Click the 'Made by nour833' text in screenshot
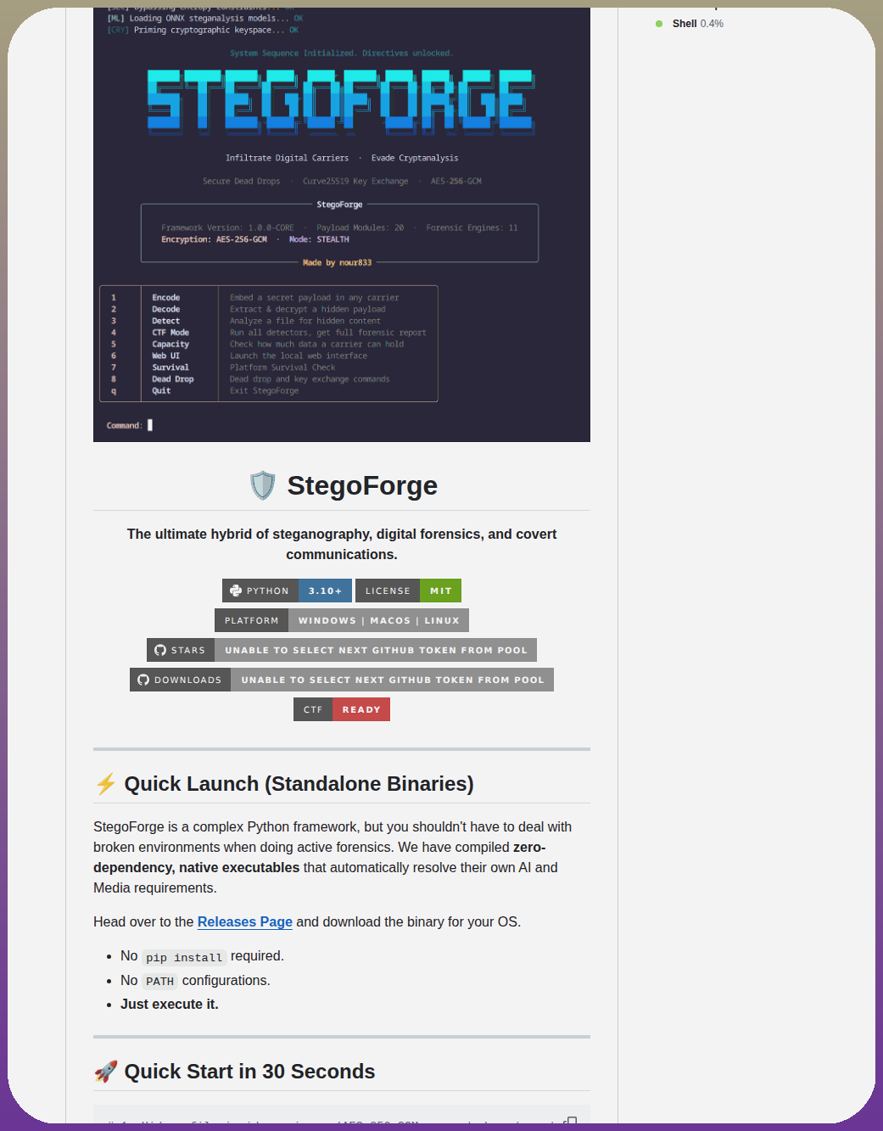883x1131 pixels. tap(338, 262)
